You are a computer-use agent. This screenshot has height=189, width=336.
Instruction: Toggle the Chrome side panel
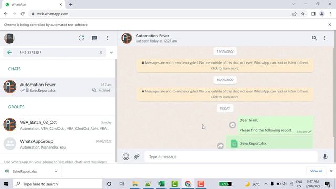[x=313, y=14]
